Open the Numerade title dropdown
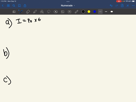This screenshot has height=102, width=136. (68, 6)
